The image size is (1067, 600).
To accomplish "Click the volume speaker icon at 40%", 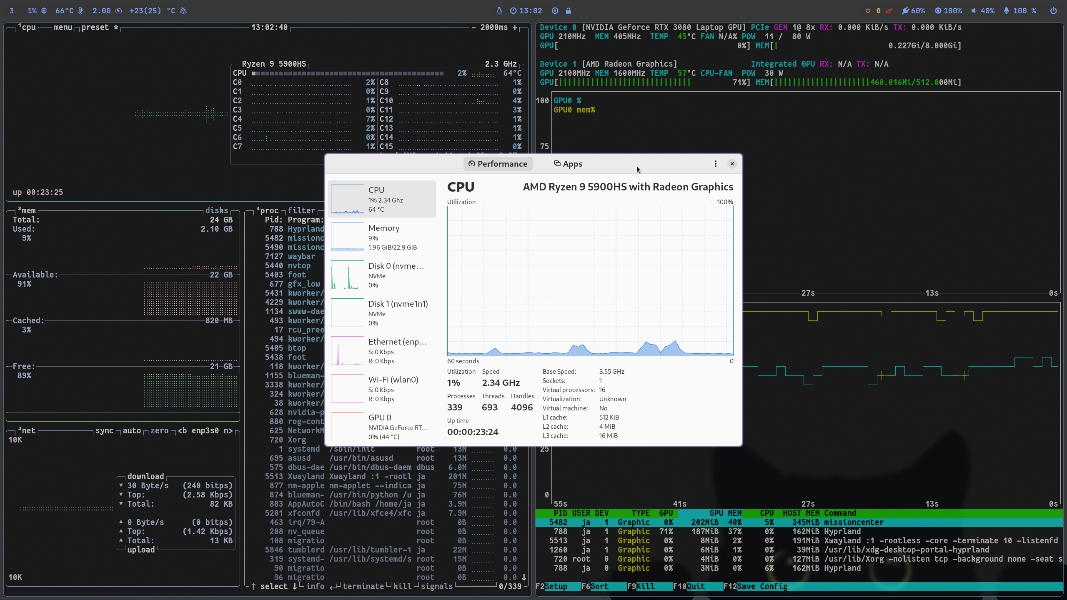I will click(x=974, y=11).
